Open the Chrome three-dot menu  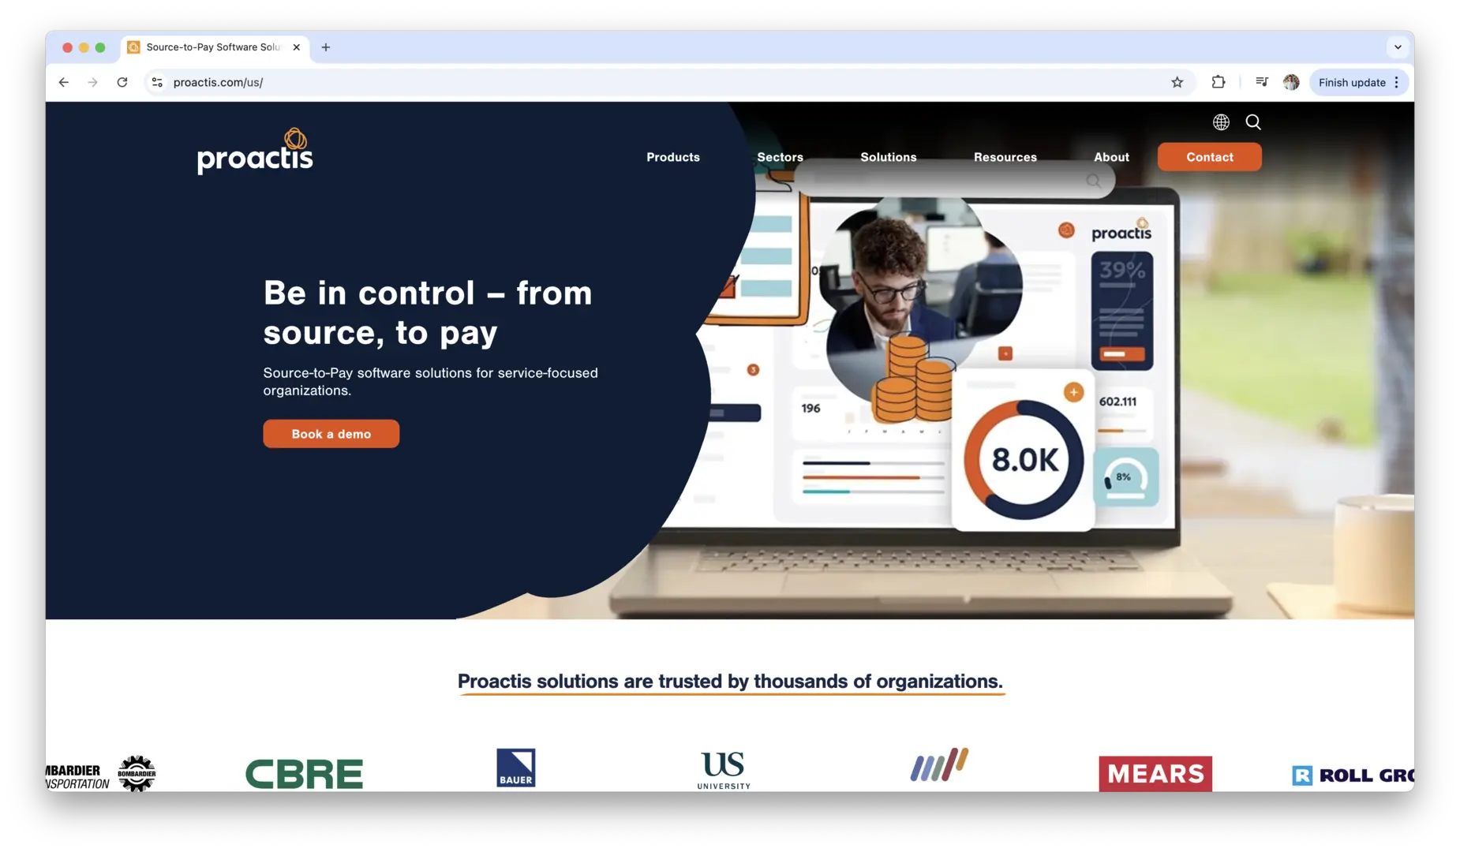tap(1397, 82)
